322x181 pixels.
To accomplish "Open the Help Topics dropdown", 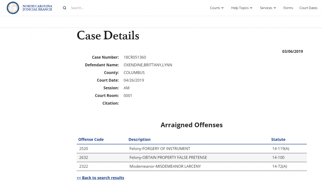I will [x=241, y=8].
